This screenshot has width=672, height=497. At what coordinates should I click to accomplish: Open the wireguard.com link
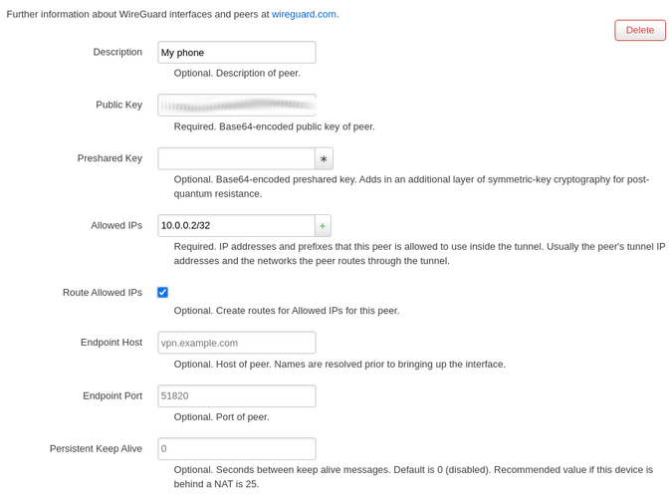pyautogui.click(x=304, y=14)
